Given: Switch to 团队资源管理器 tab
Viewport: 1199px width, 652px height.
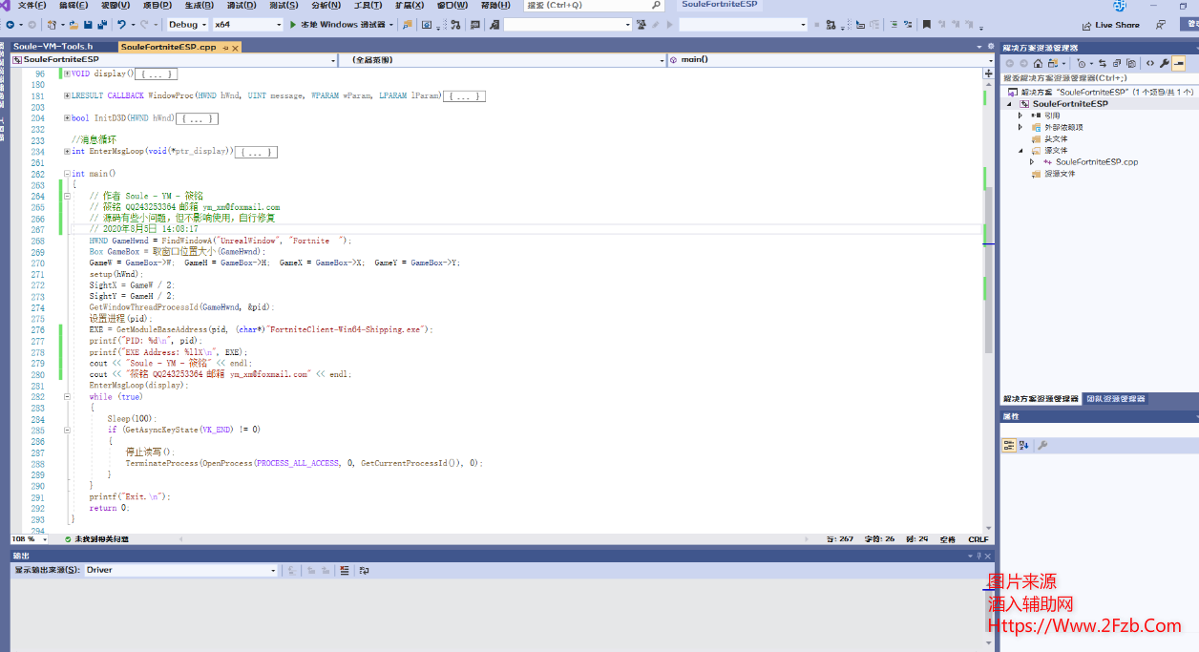Looking at the screenshot, I should coord(1115,399).
